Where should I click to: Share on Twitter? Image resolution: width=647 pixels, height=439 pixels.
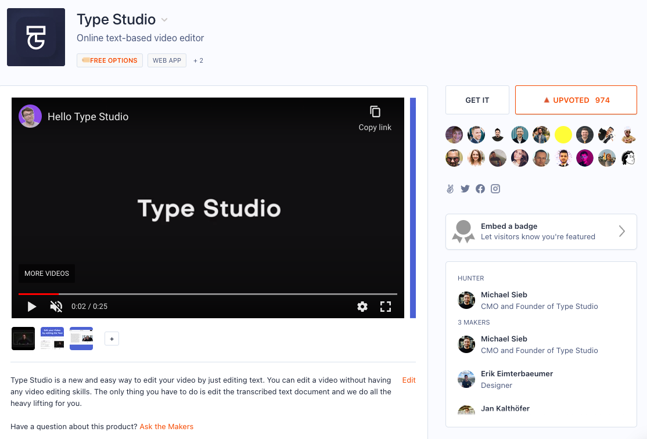point(465,189)
